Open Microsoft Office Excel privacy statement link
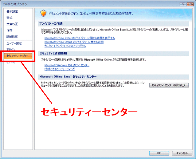 (x=80, y=38)
